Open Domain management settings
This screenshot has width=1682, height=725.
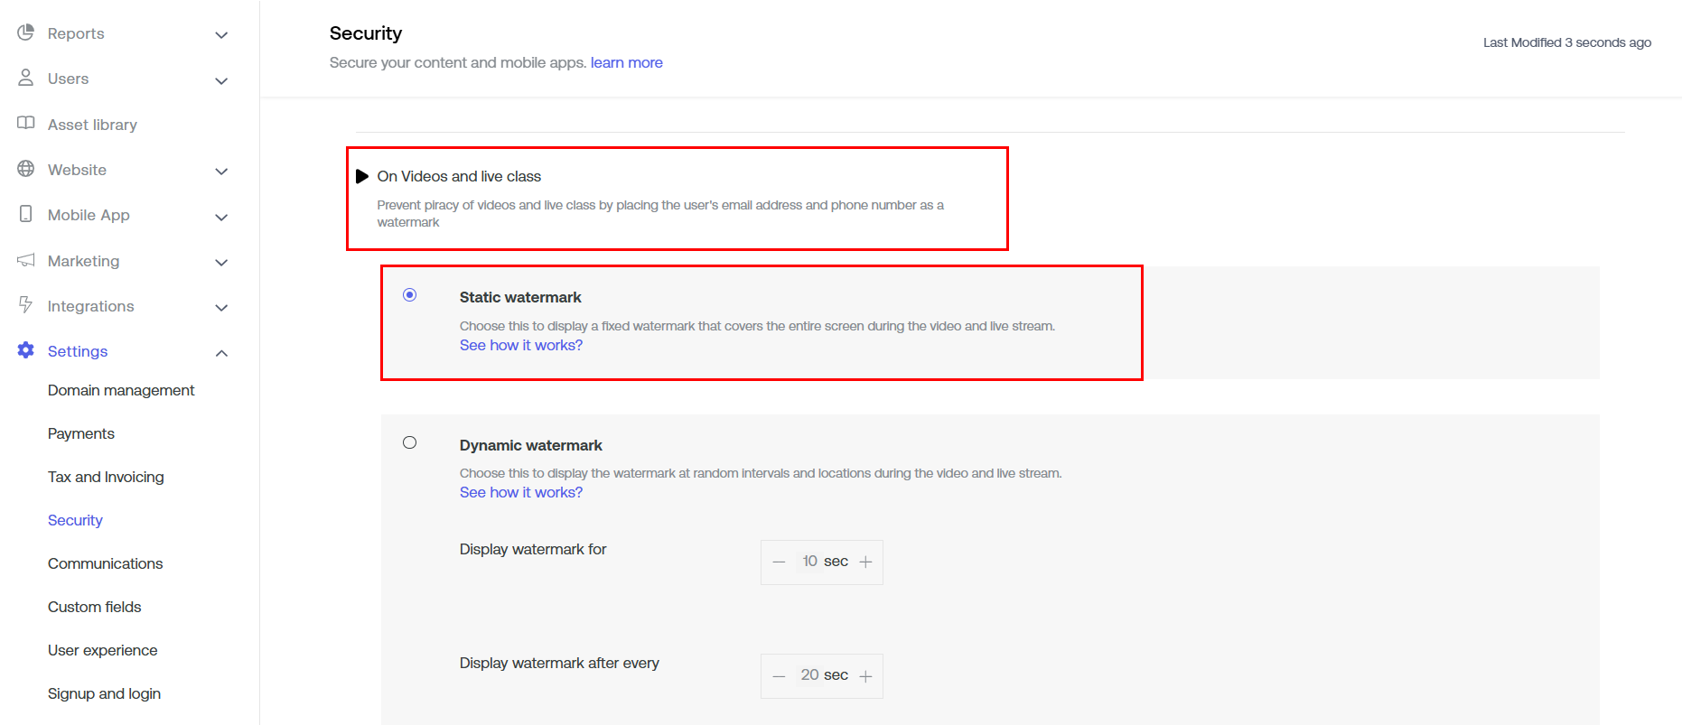(121, 390)
